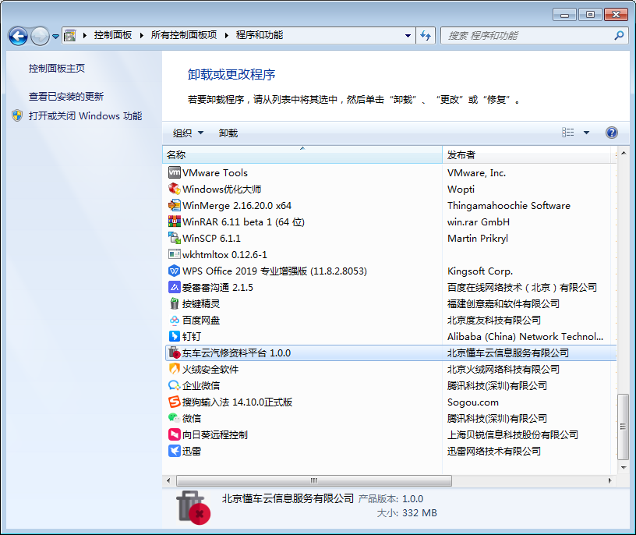This screenshot has height=535, width=636.
Task: Open help with the question mark icon
Action: click(x=612, y=133)
